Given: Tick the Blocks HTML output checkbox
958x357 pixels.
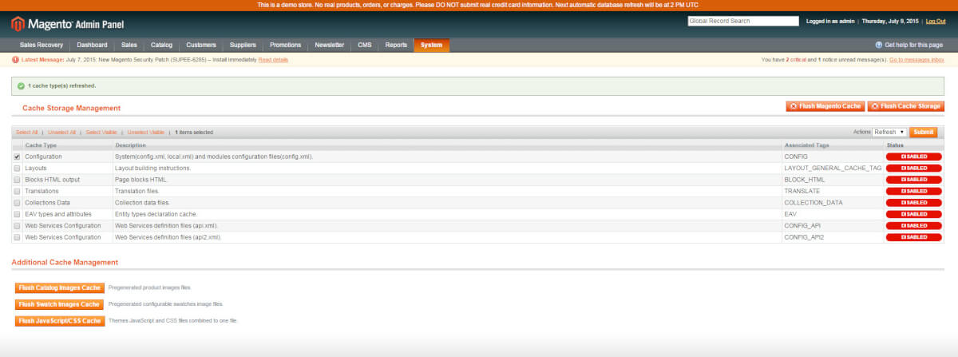Looking at the screenshot, I should 18,180.
